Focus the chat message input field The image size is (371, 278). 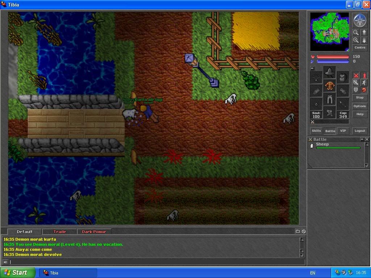pyautogui.click(x=157, y=262)
